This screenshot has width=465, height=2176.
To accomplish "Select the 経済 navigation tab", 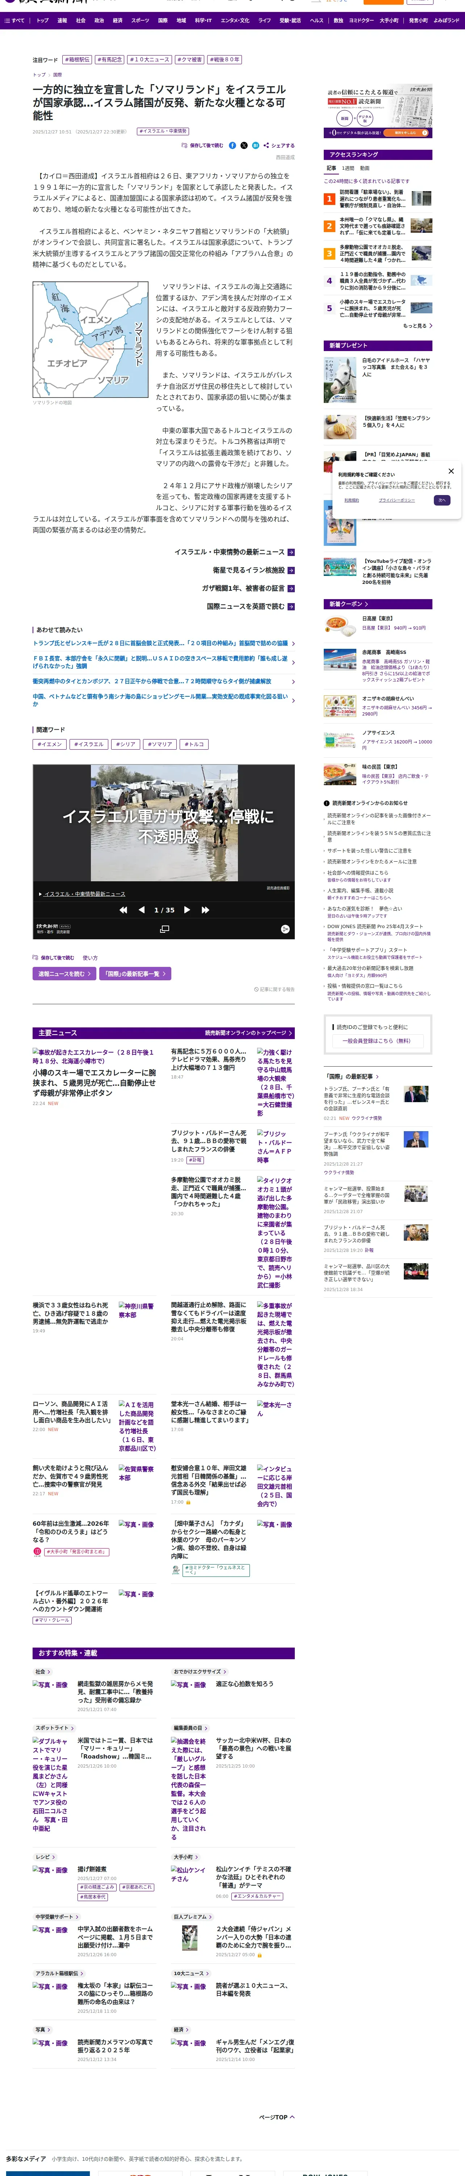I will click(117, 20).
